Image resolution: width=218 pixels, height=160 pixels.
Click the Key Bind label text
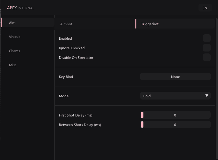pyautogui.click(x=66, y=77)
